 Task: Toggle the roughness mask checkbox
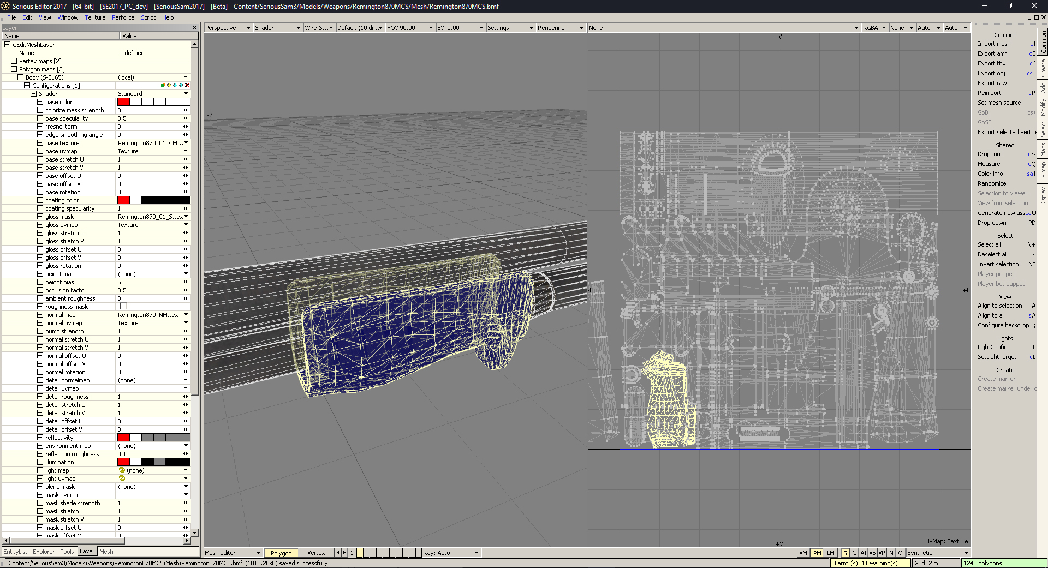pyautogui.click(x=123, y=307)
